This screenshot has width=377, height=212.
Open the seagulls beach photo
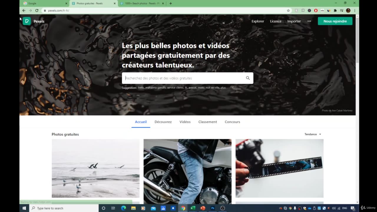point(96,168)
